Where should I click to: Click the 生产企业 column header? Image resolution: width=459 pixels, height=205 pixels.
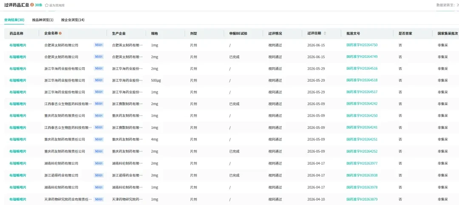click(119, 33)
